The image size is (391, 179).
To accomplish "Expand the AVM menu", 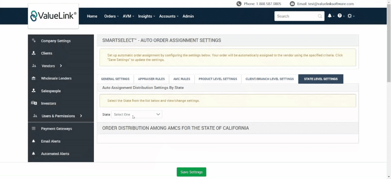I will [128, 16].
